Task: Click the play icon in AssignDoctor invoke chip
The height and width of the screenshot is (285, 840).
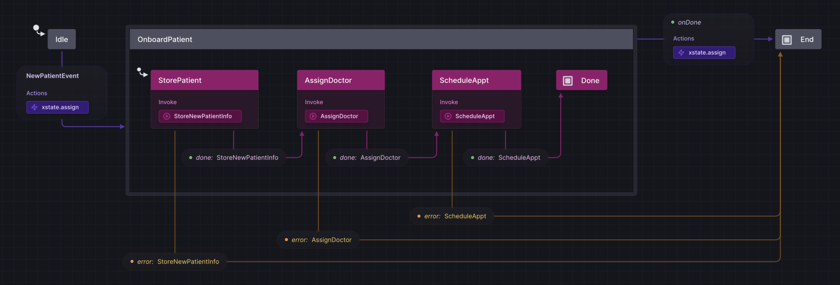Action: pos(313,116)
